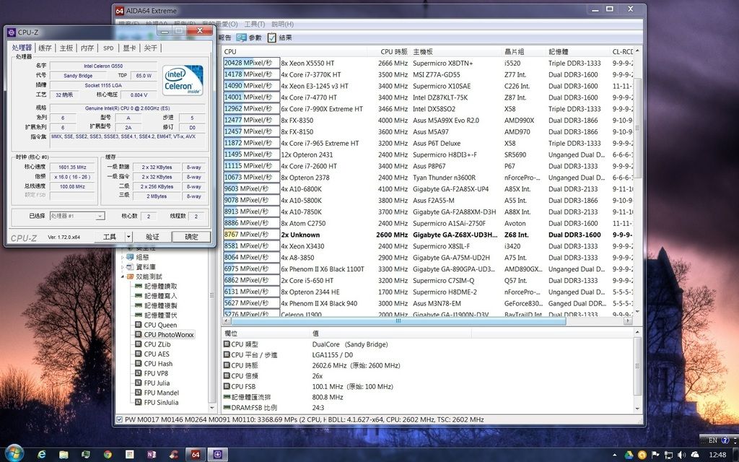Click the 記憶體 column header
The width and height of the screenshot is (739, 462).
[578, 51]
